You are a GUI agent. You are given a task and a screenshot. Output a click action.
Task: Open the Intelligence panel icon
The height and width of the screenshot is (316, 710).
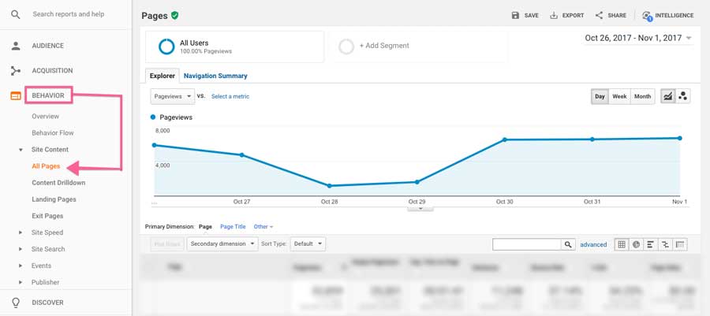coord(647,15)
